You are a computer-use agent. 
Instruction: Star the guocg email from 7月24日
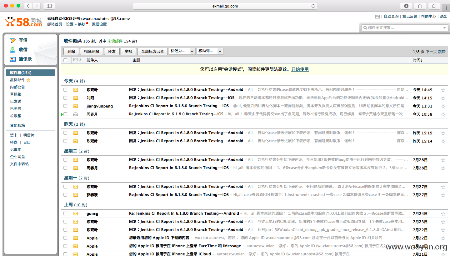pyautogui.click(x=443, y=214)
